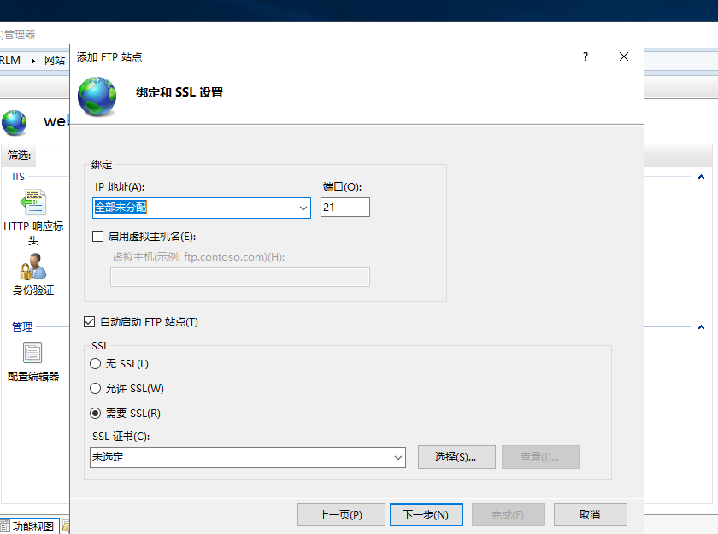Viewport: 718px width, 534px height.
Task: Open HTTP 响应标头 feature icon
Action: click(x=33, y=202)
